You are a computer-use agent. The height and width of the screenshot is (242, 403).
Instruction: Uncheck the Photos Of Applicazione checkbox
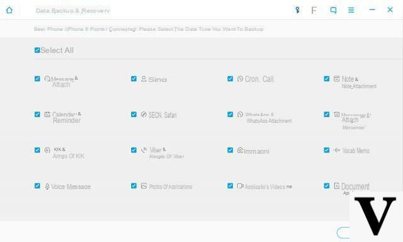[x=133, y=186]
